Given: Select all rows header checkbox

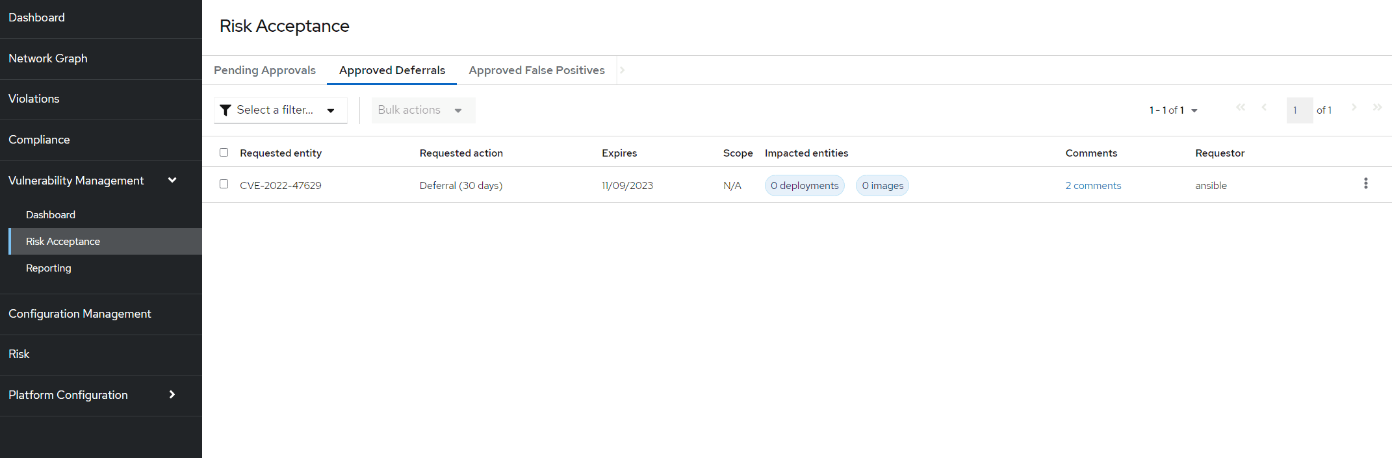Looking at the screenshot, I should (224, 153).
